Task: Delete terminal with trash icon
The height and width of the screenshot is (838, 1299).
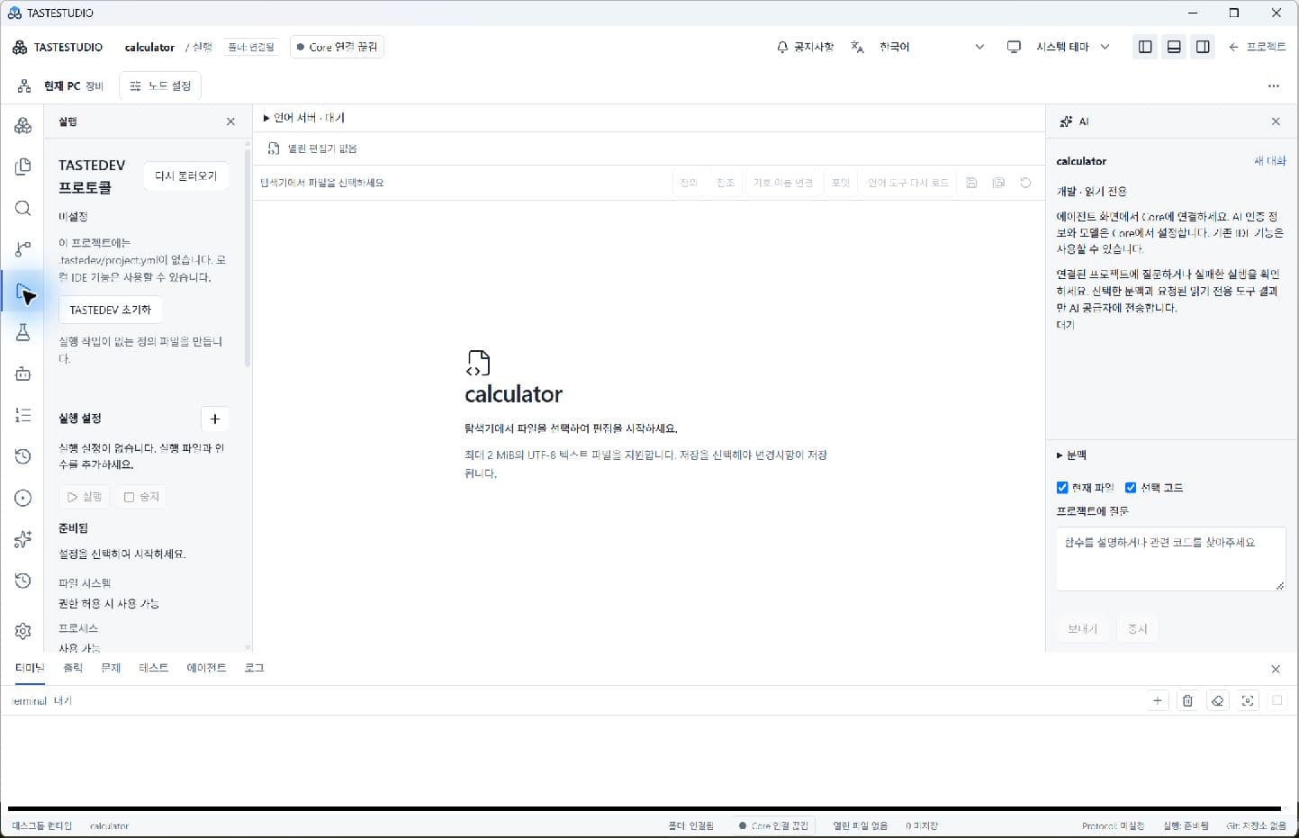Action: (x=1187, y=700)
